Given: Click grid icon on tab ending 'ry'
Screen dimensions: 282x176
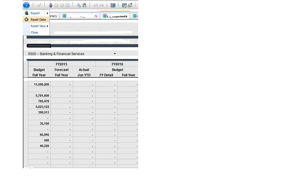Looking at the screenshot, I should (64, 16).
